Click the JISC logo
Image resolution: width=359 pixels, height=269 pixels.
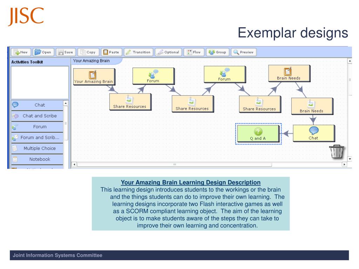pyautogui.click(x=26, y=16)
